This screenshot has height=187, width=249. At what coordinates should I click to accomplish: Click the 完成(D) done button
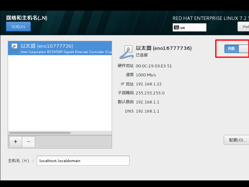pyautogui.click(x=18, y=27)
